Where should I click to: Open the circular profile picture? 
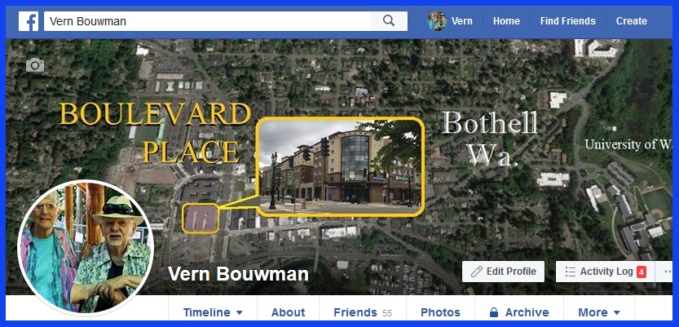pos(86,247)
